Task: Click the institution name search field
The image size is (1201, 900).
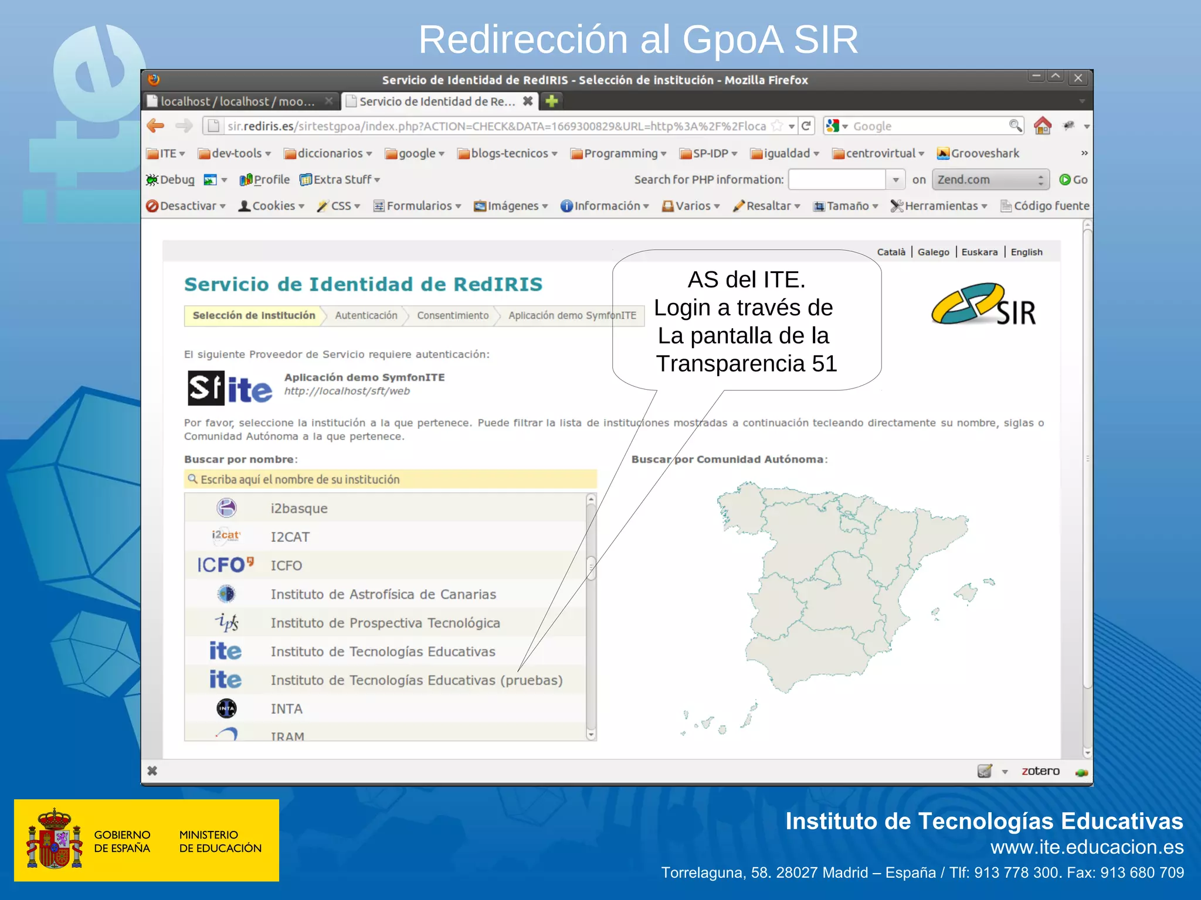Action: tap(391, 479)
